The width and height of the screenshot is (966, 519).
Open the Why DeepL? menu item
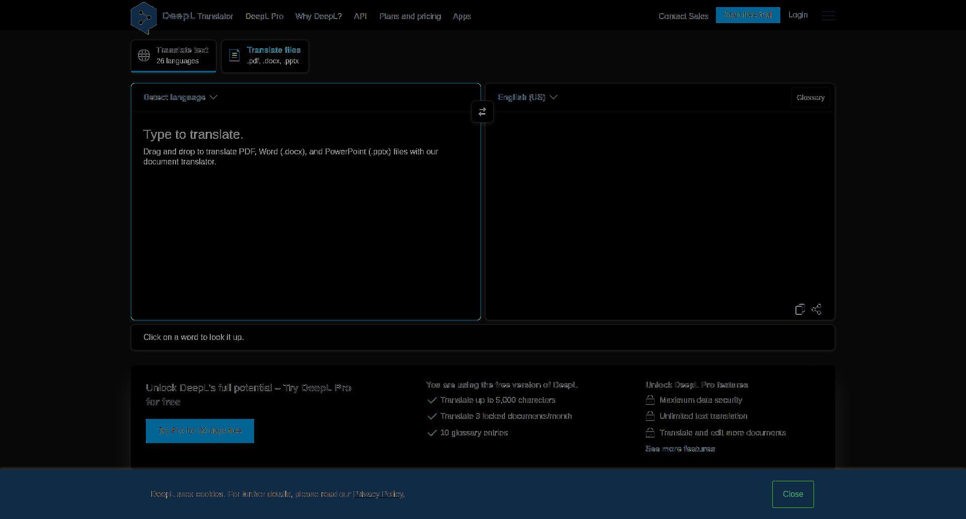tap(318, 17)
